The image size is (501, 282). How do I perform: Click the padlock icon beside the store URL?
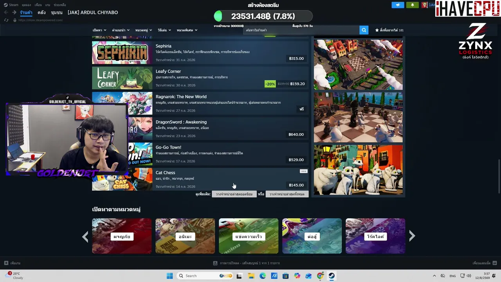(15, 20)
